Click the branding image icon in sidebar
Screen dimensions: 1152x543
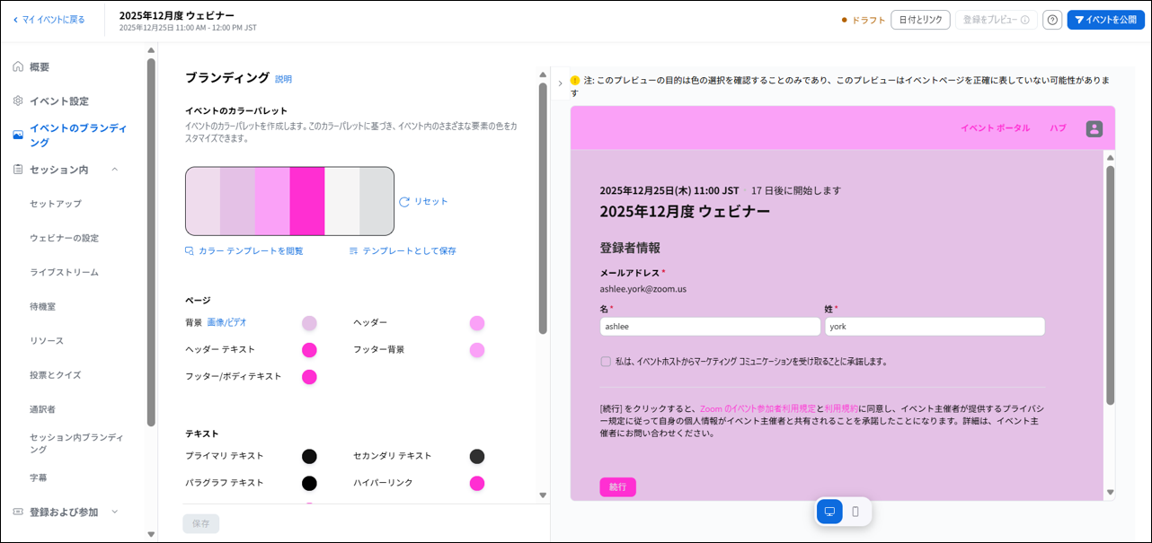(x=18, y=135)
